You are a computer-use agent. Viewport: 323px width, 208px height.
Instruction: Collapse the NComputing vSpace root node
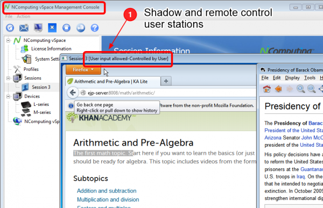(8, 40)
